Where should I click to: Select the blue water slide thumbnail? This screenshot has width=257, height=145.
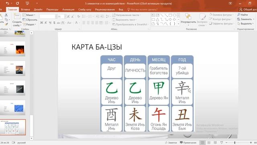click(12, 108)
